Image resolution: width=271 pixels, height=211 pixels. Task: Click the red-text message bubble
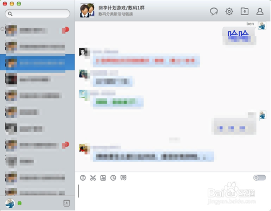click(x=146, y=61)
